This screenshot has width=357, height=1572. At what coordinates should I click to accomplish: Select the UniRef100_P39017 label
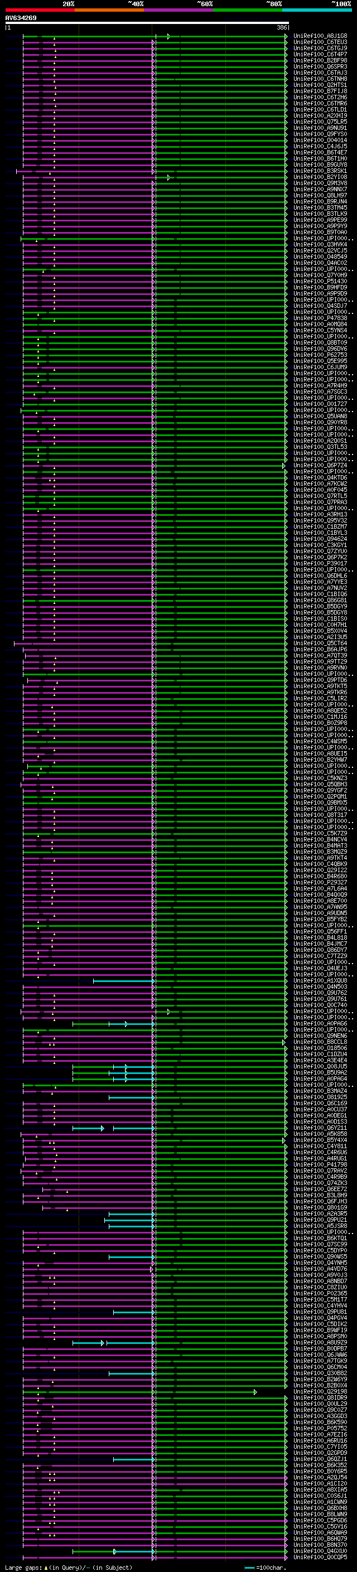coord(320,563)
